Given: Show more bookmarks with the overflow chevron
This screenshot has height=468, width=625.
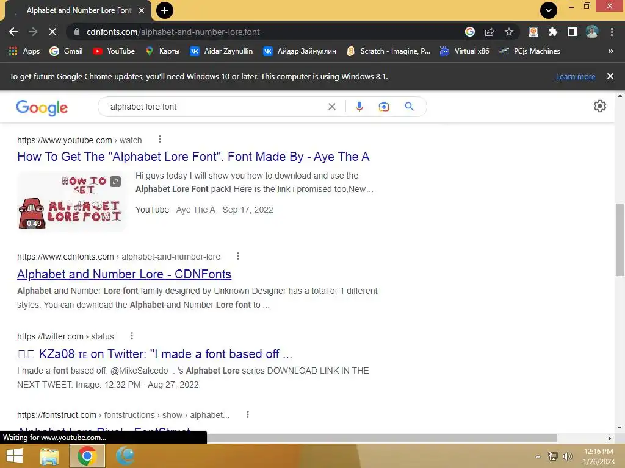Looking at the screenshot, I should click(610, 51).
